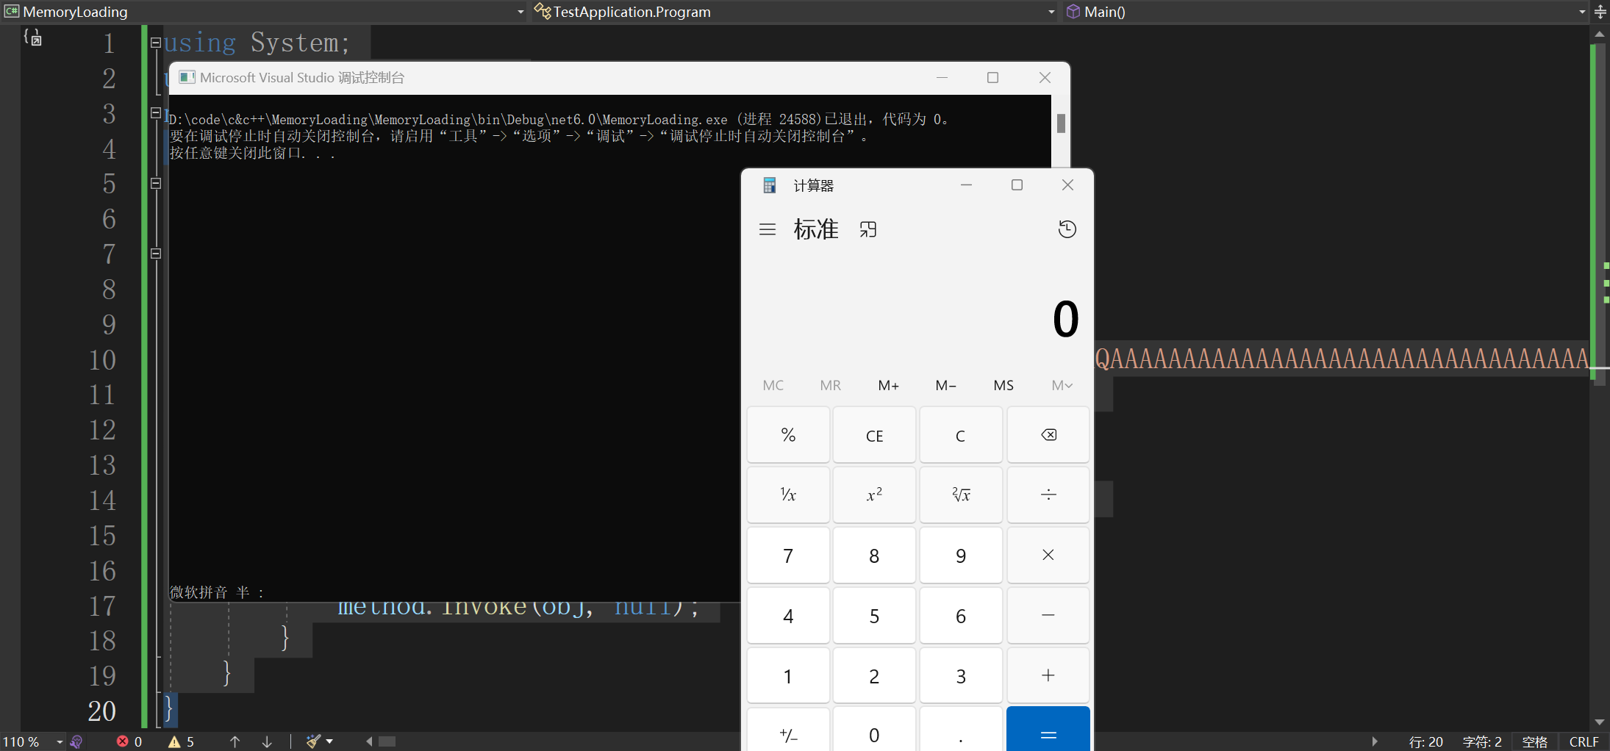Viewport: 1610px width, 751px height.
Task: Click the plus operator key
Action: coord(1048,675)
